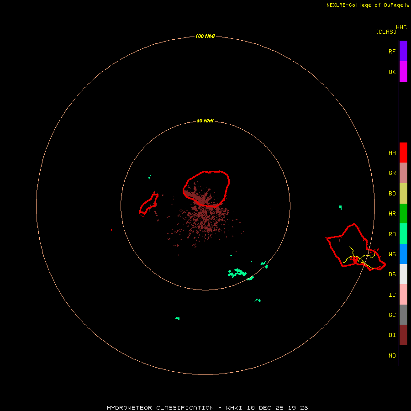Click the GC legend label
The image size is (411, 411).
pyautogui.click(x=392, y=315)
